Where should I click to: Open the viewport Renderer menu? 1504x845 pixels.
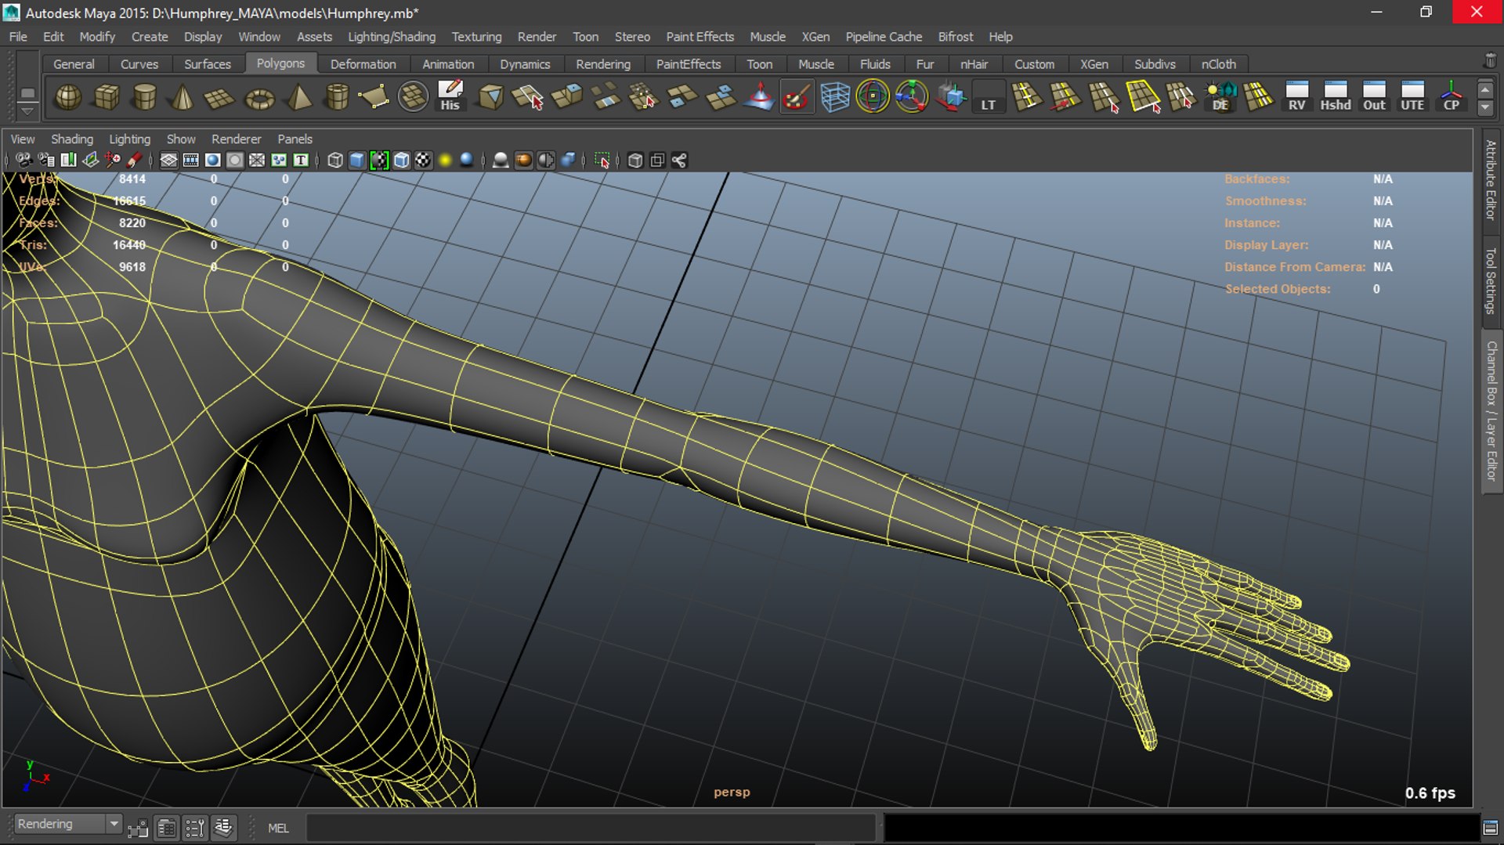[x=236, y=139]
